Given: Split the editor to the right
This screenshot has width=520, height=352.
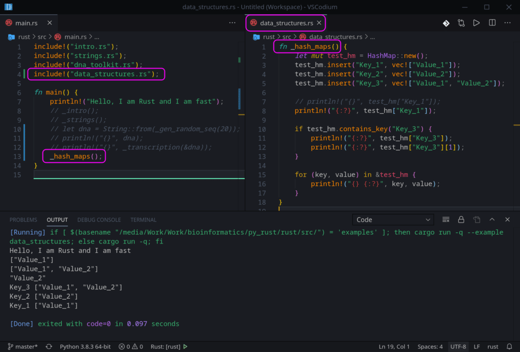Looking at the screenshot, I should pos(492,23).
